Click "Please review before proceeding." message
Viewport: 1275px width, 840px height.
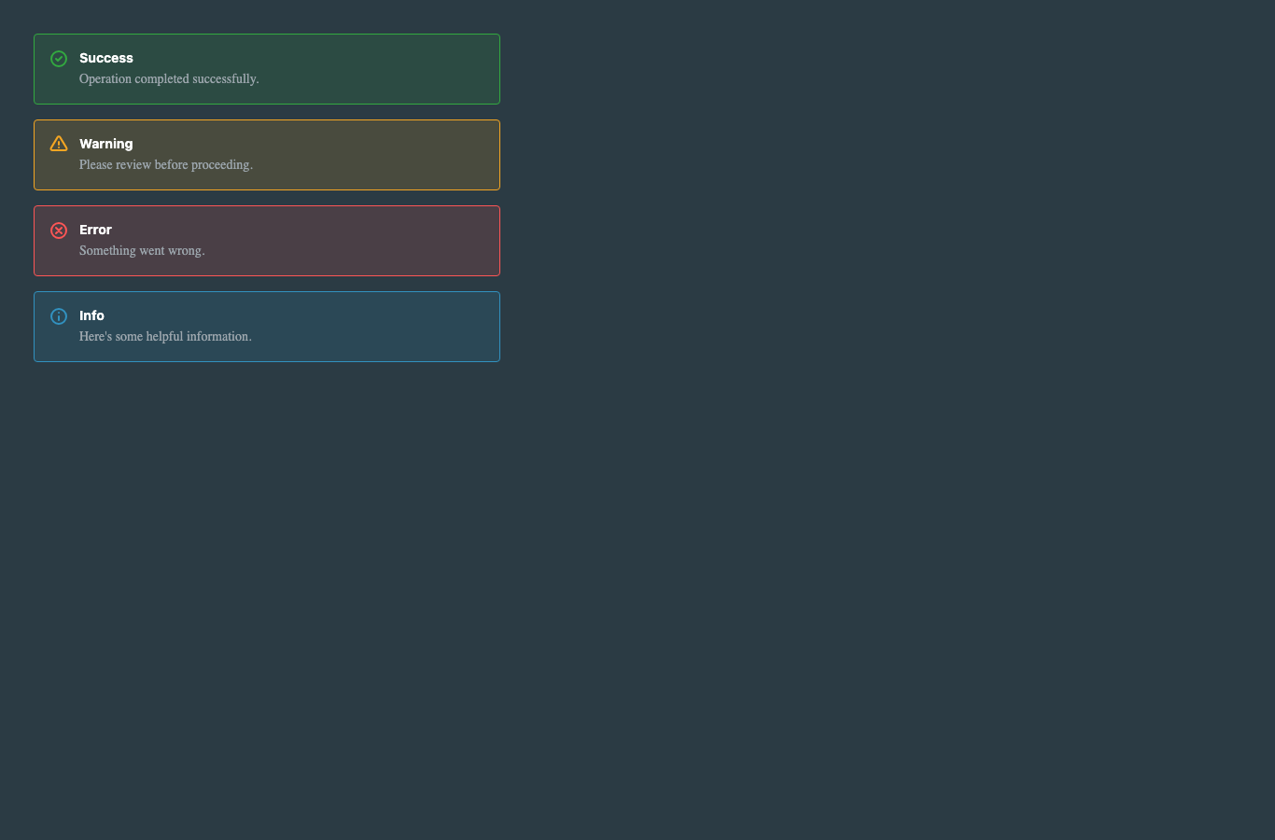(x=166, y=165)
